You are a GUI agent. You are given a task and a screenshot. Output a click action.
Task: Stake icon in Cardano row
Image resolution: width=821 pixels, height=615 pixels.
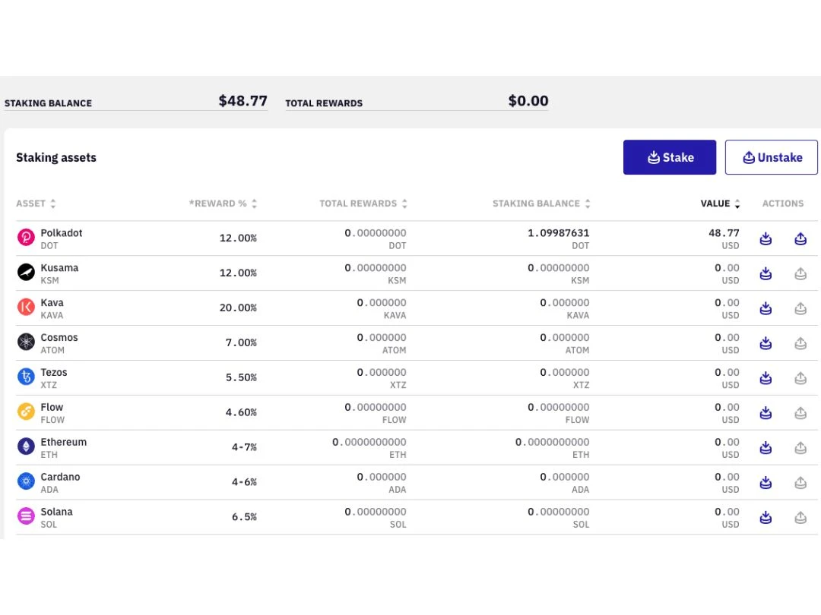pos(766,483)
